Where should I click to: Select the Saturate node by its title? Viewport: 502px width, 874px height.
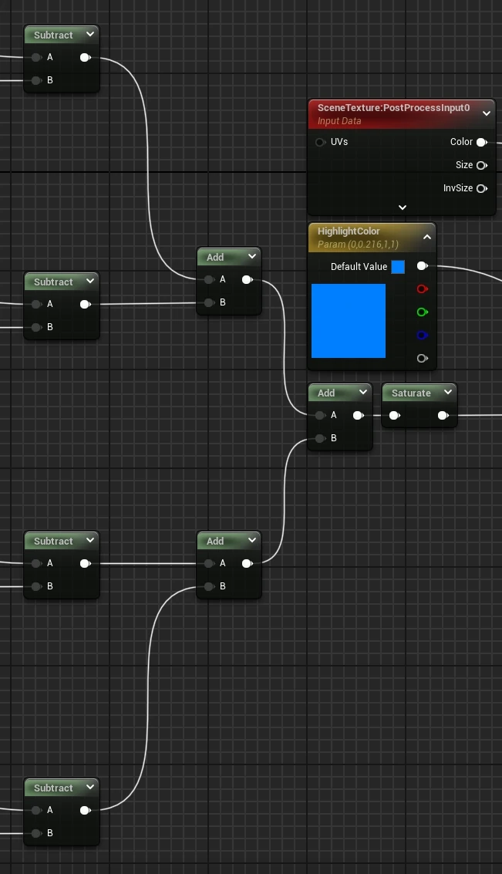coord(410,393)
